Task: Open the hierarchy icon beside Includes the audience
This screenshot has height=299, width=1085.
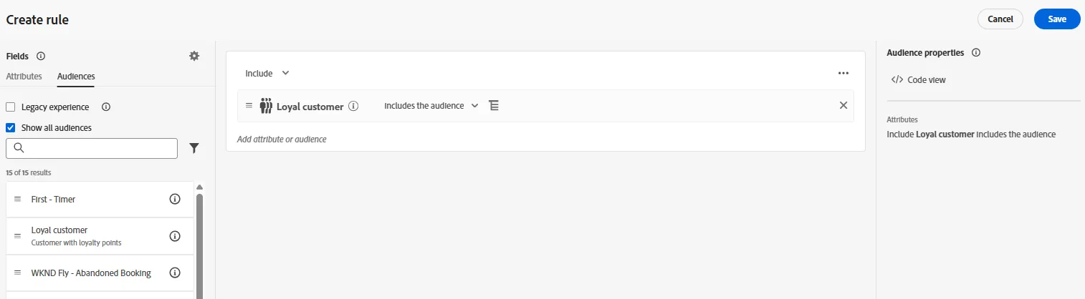Action: 494,105
